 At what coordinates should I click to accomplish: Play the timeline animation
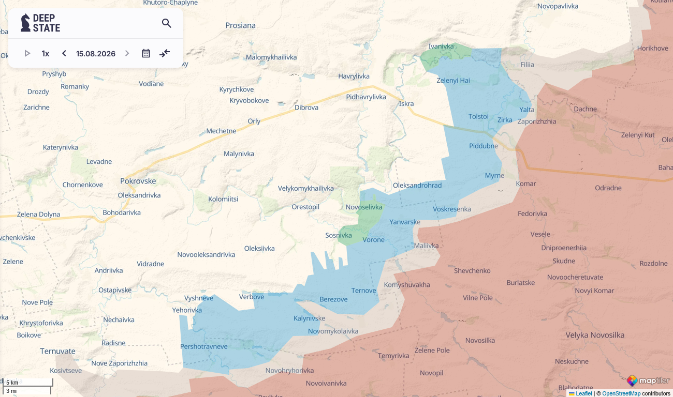27,53
